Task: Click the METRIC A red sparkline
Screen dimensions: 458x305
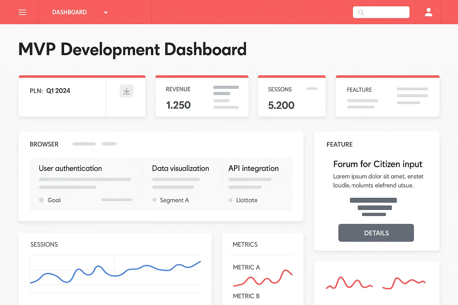Action: (263, 278)
